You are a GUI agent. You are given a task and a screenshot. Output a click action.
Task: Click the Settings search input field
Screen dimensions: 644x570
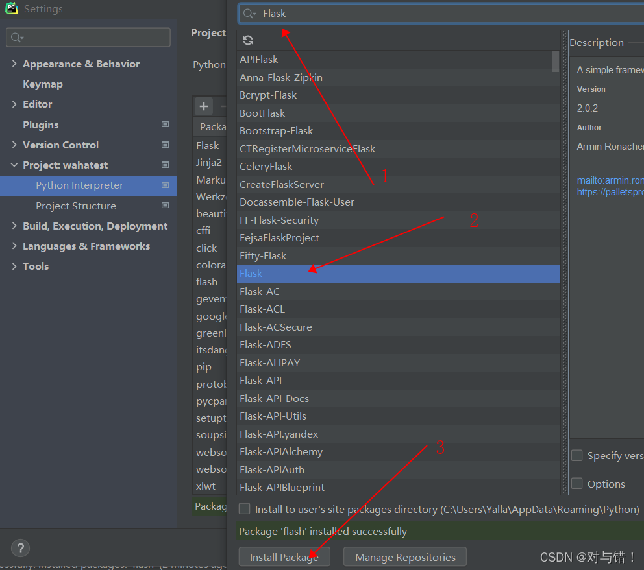[x=88, y=38]
